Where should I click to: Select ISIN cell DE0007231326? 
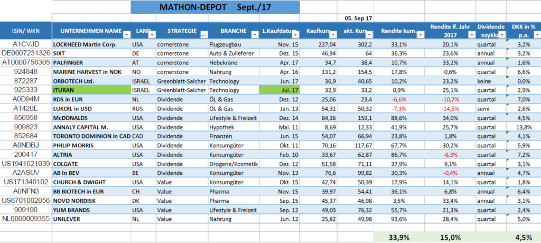pos(26,53)
